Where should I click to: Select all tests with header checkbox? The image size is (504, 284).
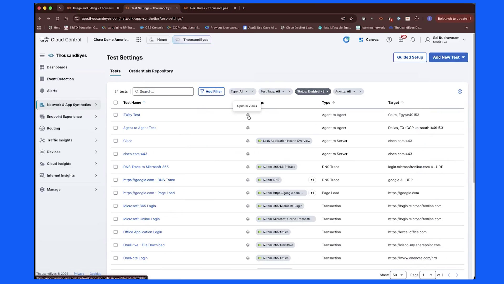click(115, 103)
